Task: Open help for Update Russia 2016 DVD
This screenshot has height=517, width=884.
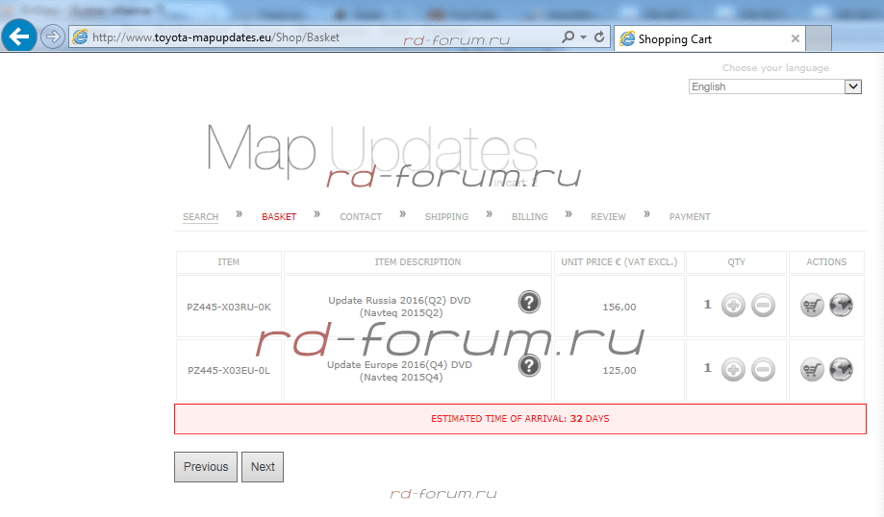Action: point(529,303)
